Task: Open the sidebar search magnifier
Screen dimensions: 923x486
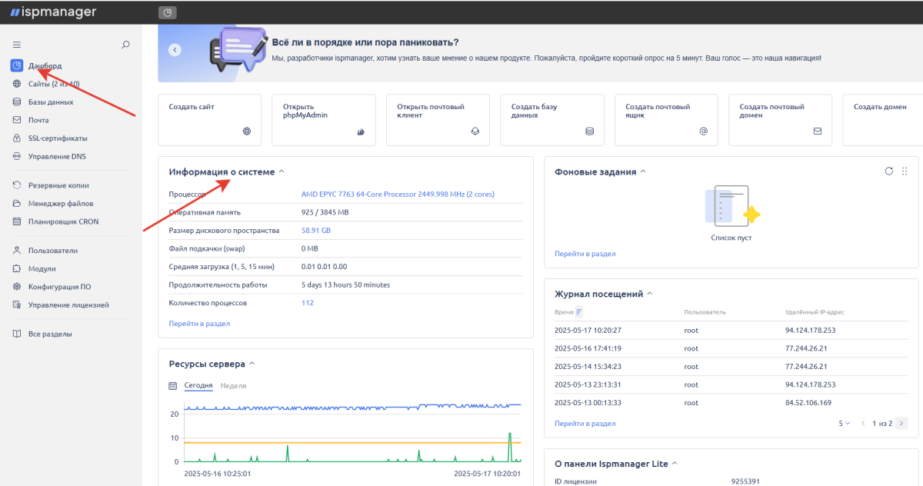Action: tap(126, 45)
